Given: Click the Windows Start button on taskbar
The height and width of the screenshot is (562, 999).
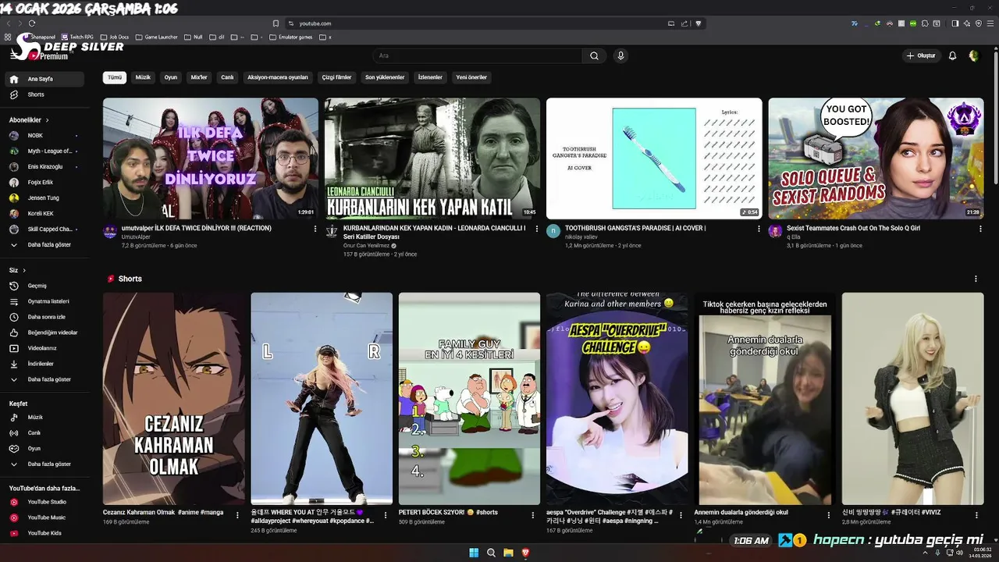Looking at the screenshot, I should pyautogui.click(x=474, y=553).
